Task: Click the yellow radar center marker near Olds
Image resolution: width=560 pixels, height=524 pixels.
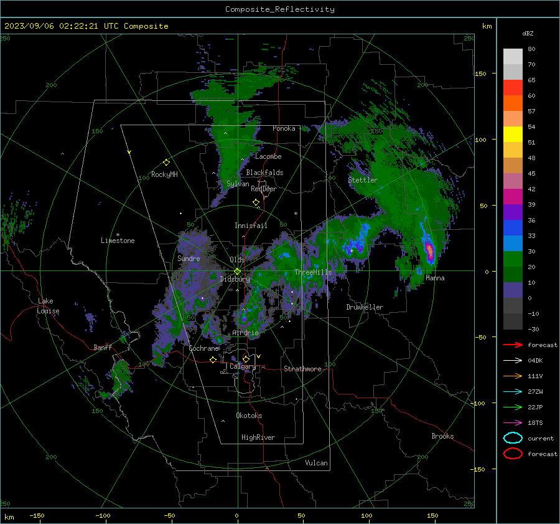Action: click(x=237, y=272)
